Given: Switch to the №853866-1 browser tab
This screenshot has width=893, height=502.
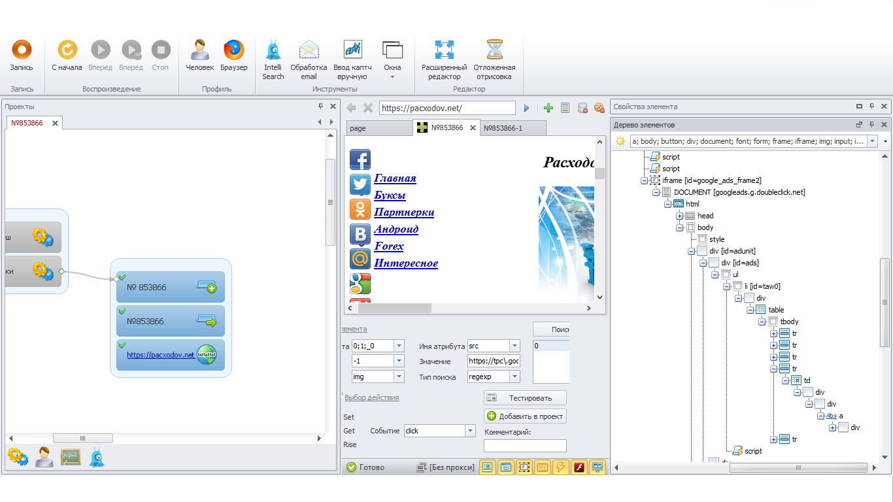Looking at the screenshot, I should coord(513,128).
